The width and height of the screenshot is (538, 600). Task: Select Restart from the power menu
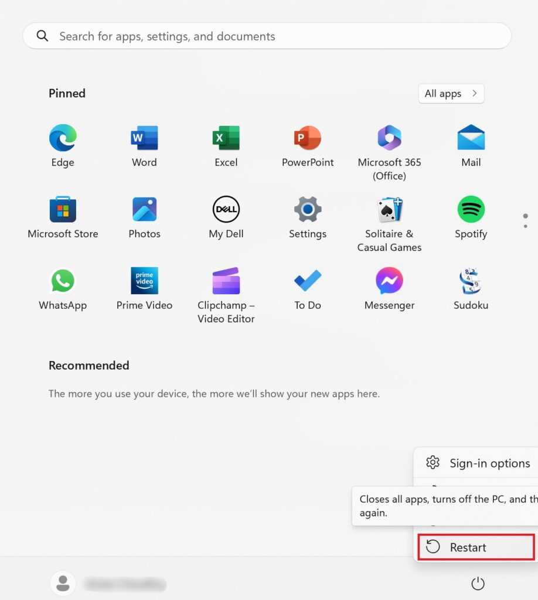pos(475,547)
